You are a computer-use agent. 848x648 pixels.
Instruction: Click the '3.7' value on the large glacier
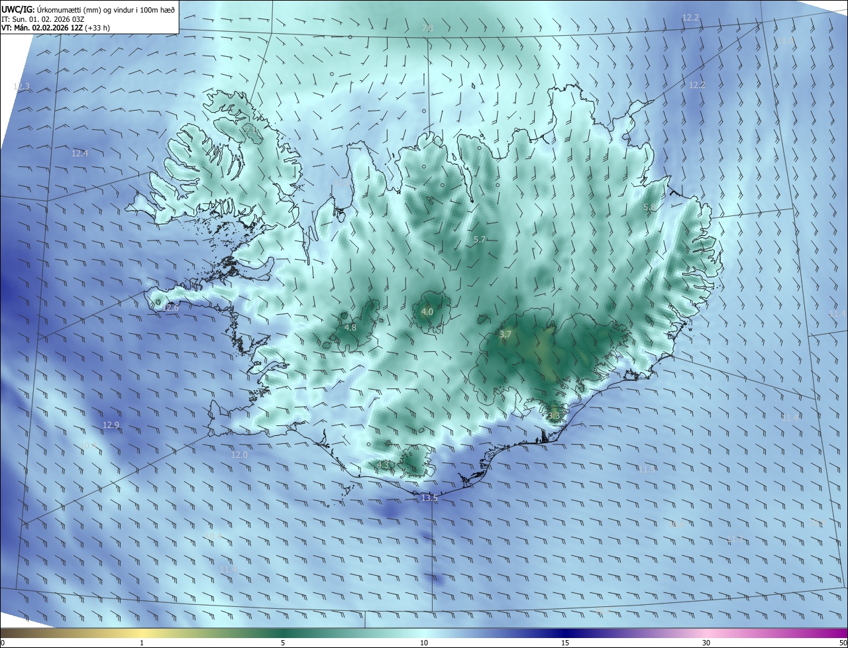(x=505, y=335)
